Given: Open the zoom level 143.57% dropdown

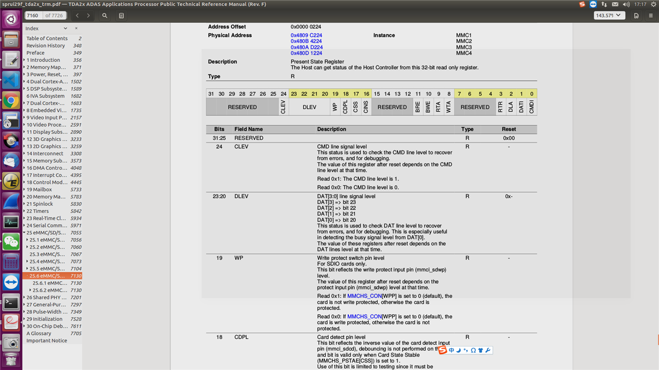Looking at the screenshot, I should click(x=610, y=16).
